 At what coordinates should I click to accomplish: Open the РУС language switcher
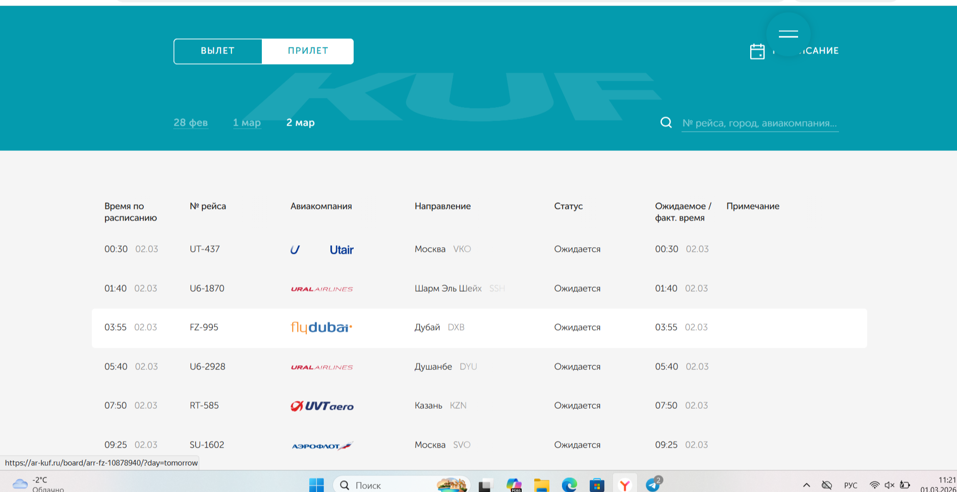coord(851,485)
